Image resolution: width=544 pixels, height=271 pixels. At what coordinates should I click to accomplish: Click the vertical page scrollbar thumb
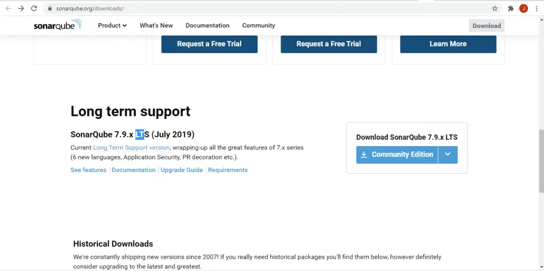(541, 162)
